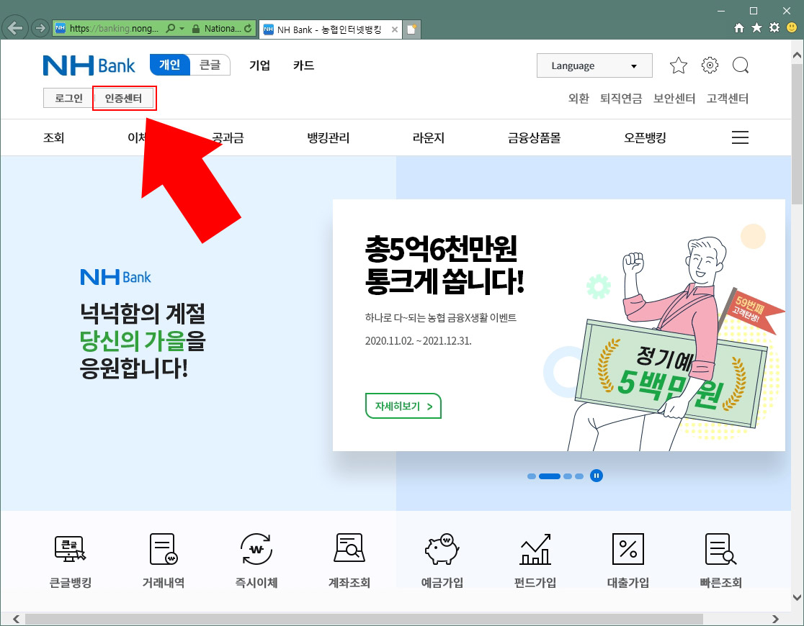Switch to the 카드 tab

coord(303,65)
